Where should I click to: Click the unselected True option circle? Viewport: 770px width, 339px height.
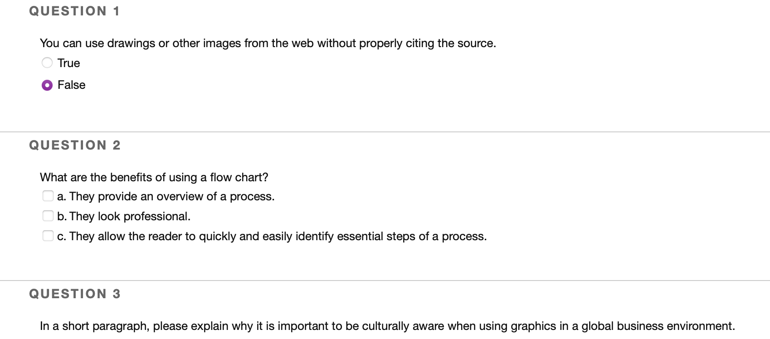(47, 63)
